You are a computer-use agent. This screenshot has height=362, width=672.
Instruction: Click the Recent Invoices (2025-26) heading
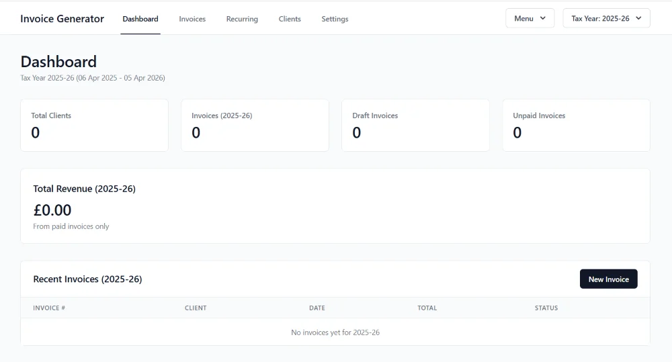[x=87, y=279]
